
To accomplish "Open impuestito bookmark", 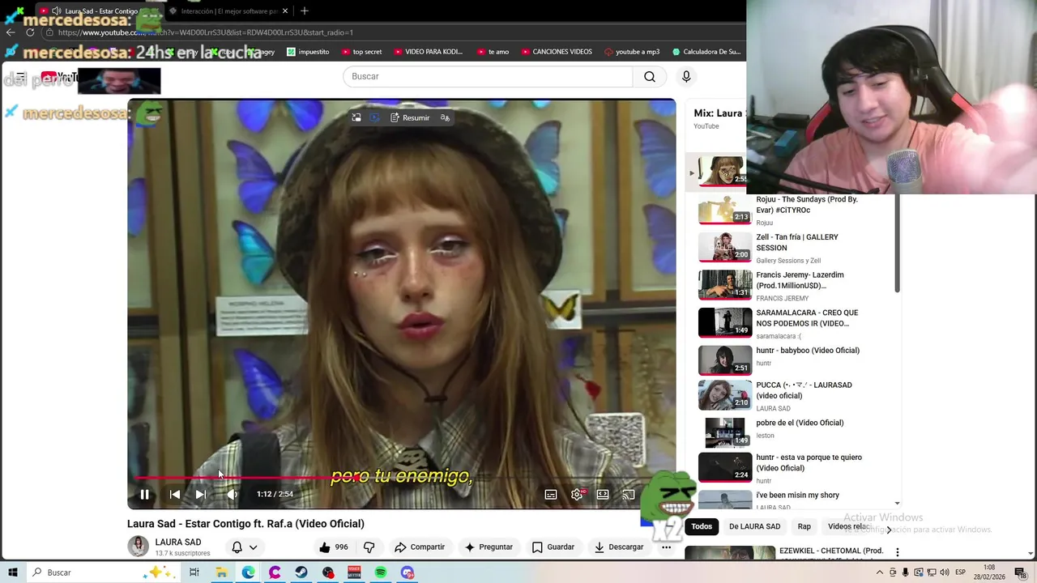I will [308, 52].
